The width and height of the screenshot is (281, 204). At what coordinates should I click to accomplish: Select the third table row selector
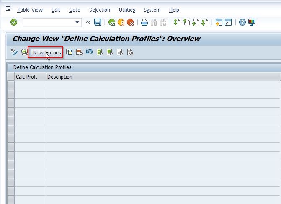tap(11, 103)
